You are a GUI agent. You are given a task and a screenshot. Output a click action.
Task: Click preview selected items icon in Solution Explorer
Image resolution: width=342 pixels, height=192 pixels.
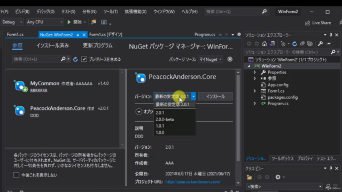coord(328,44)
